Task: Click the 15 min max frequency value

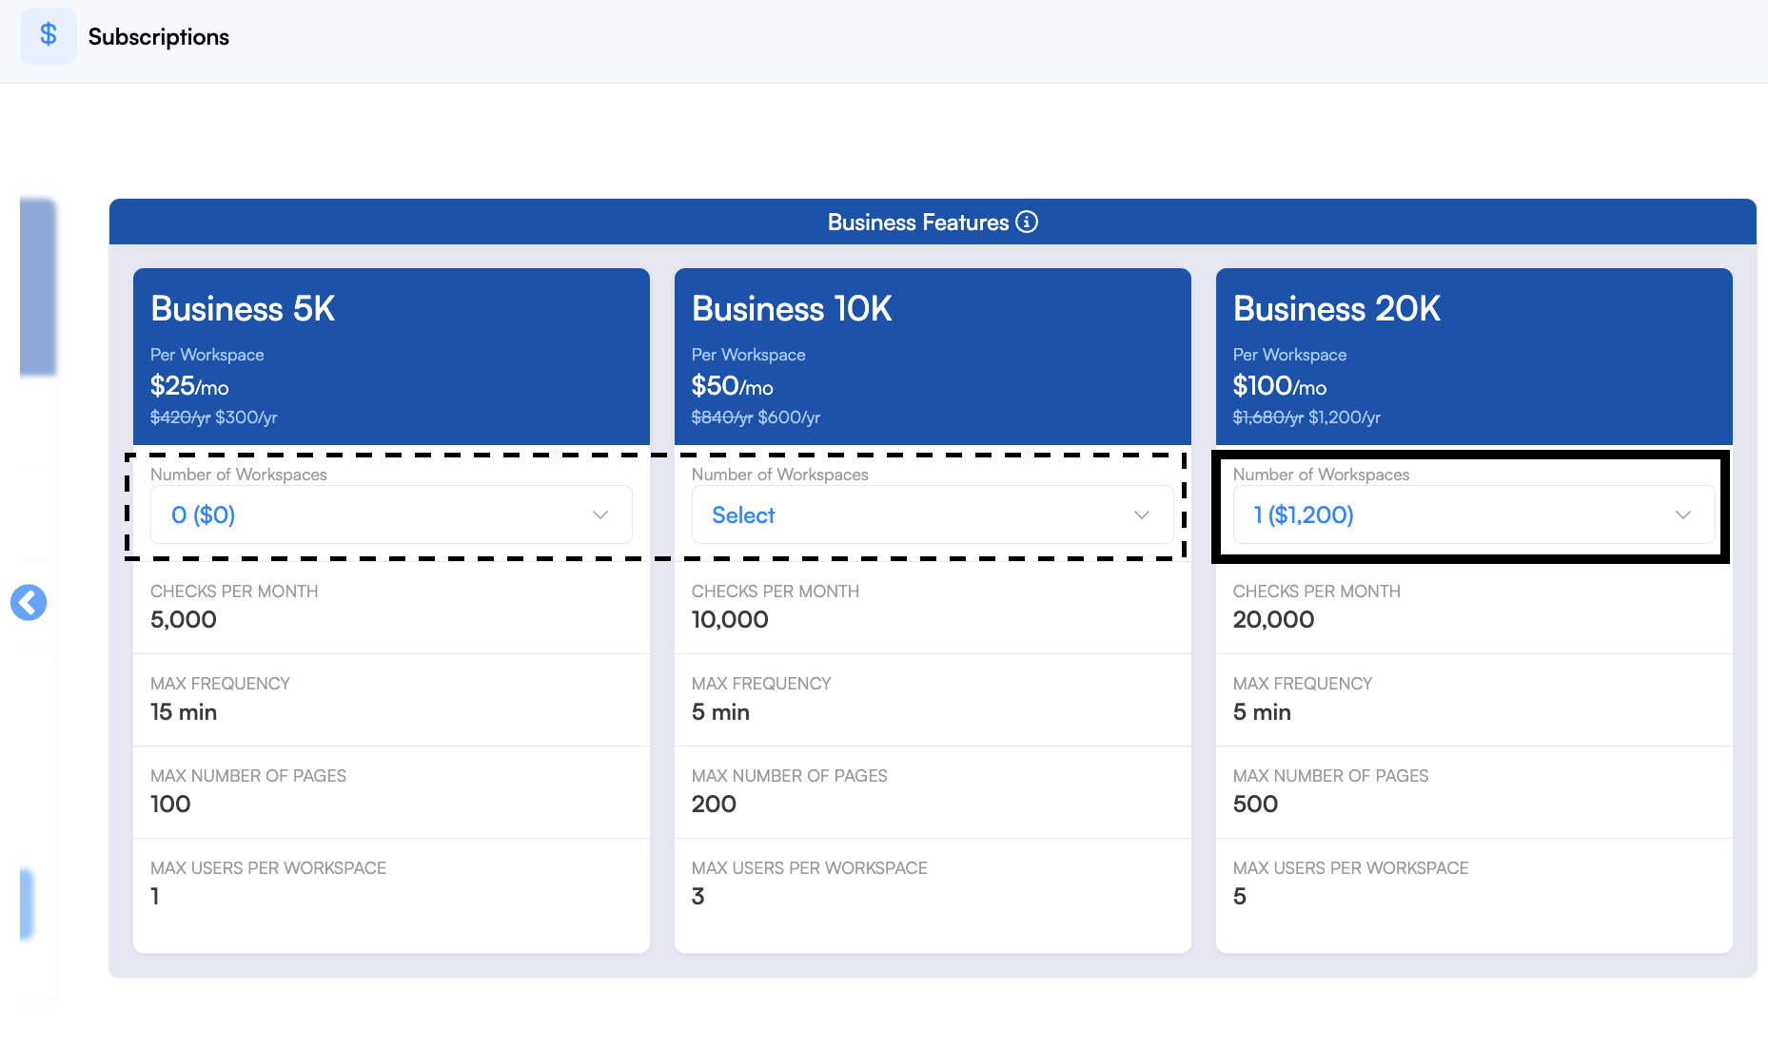Action: click(x=184, y=711)
